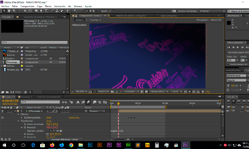
Task: Switch to Cola de procesamiento tab
Action: pos(49,97)
